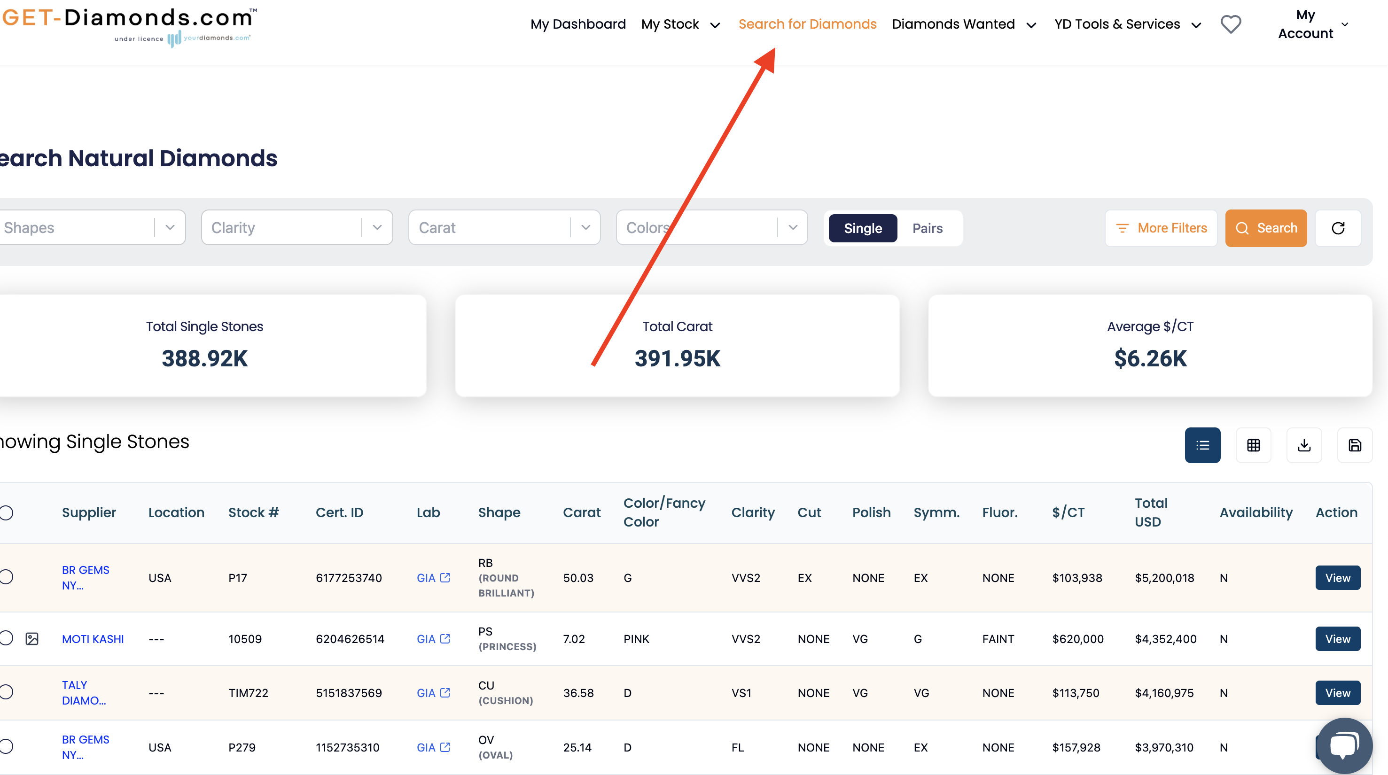Switch to list view icon
This screenshot has height=775, width=1388.
pos(1202,445)
